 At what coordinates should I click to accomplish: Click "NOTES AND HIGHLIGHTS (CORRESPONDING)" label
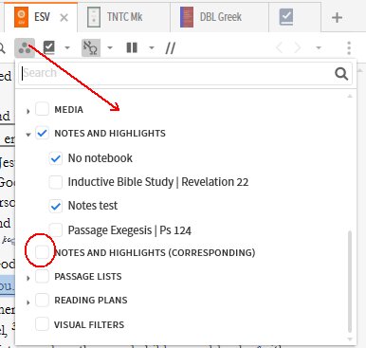coord(155,253)
